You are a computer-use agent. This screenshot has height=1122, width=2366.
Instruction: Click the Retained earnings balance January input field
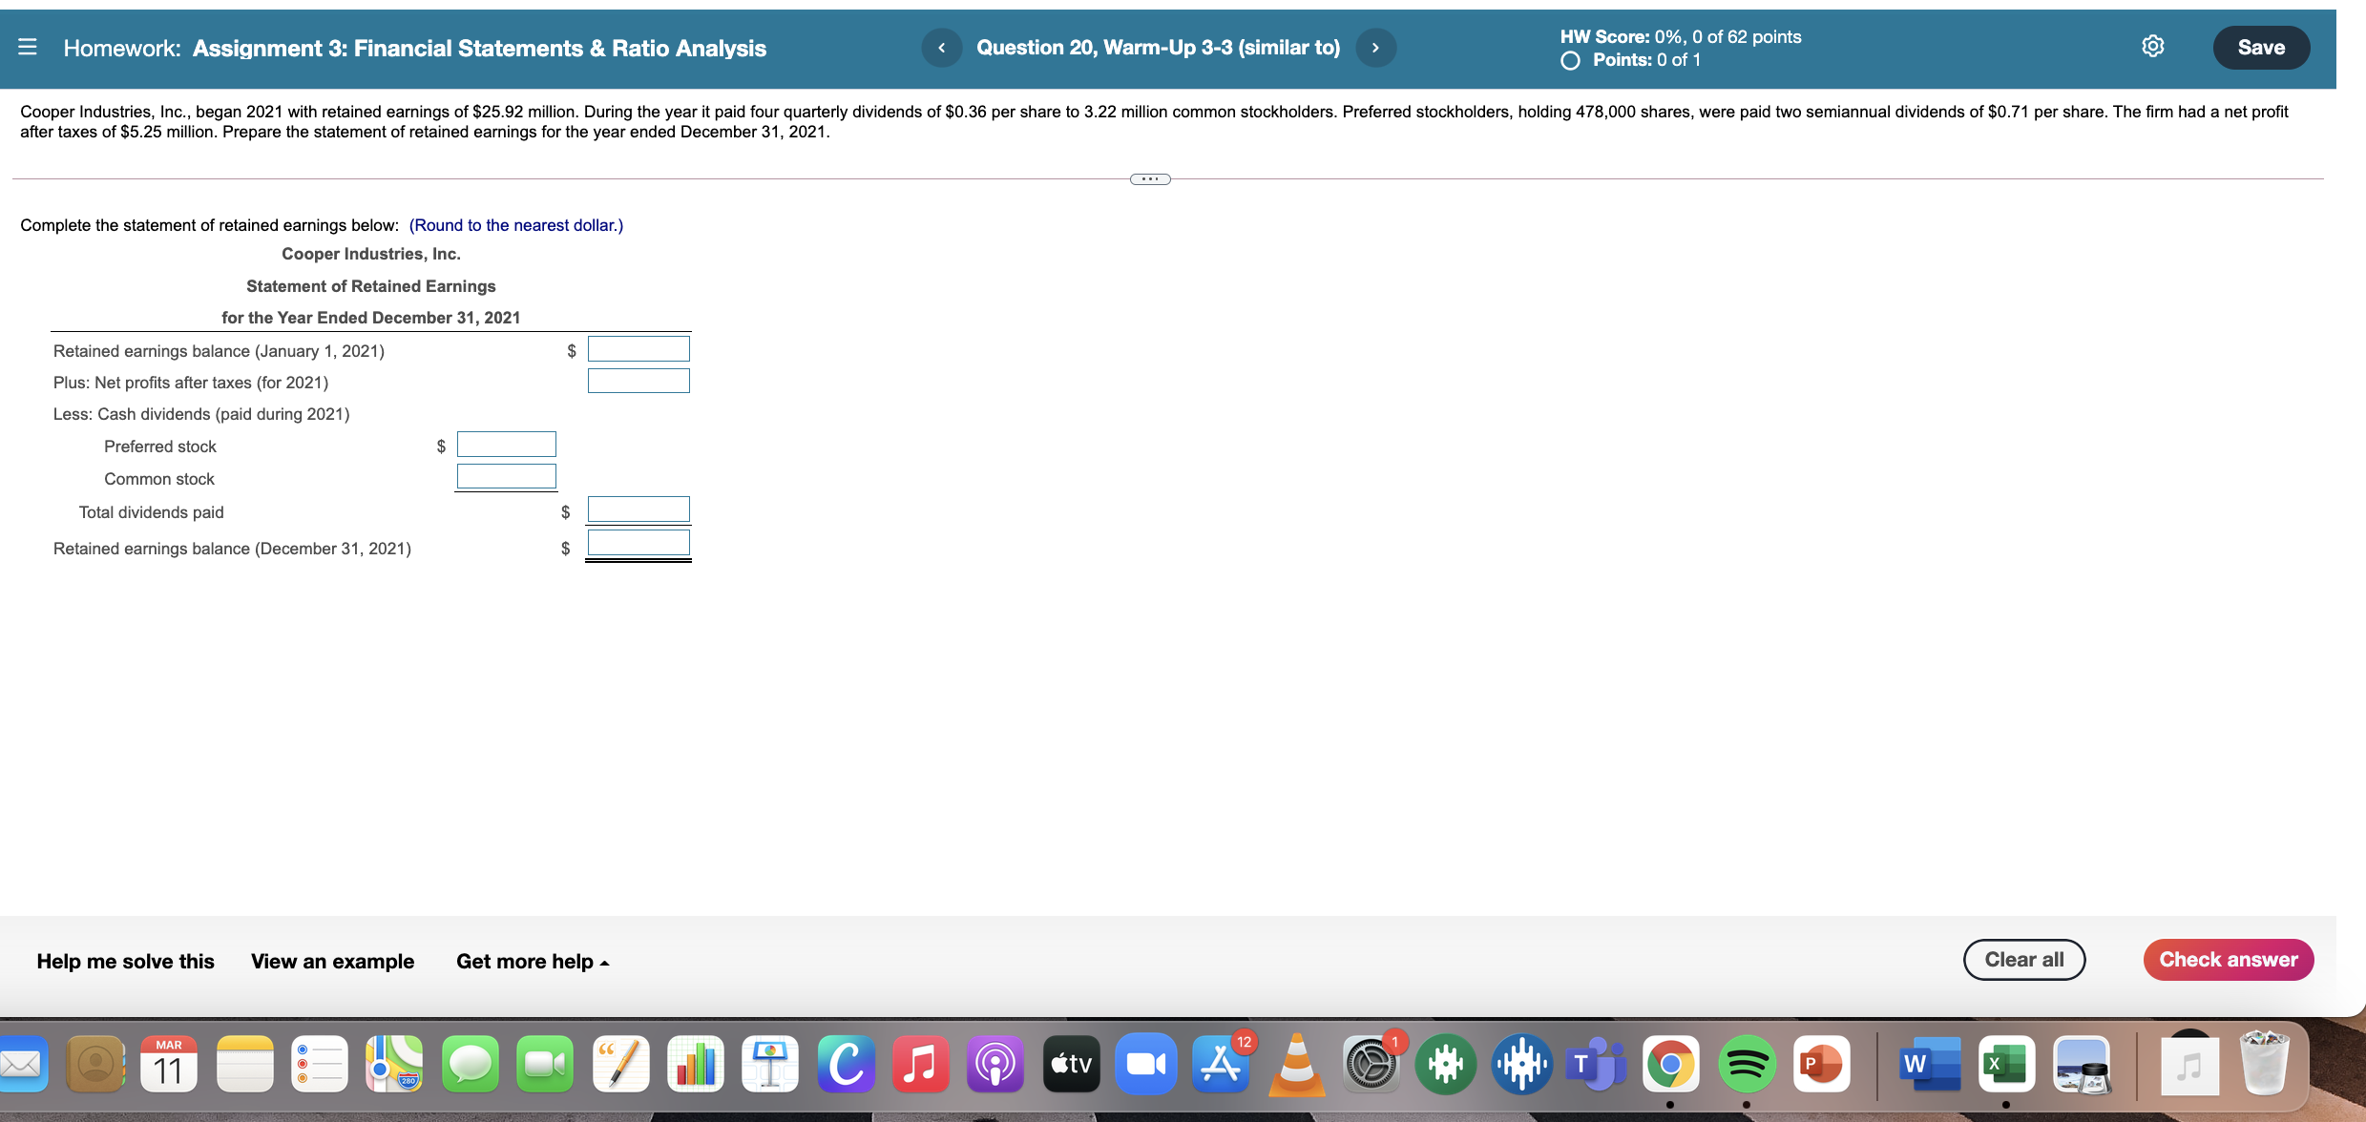click(x=639, y=349)
